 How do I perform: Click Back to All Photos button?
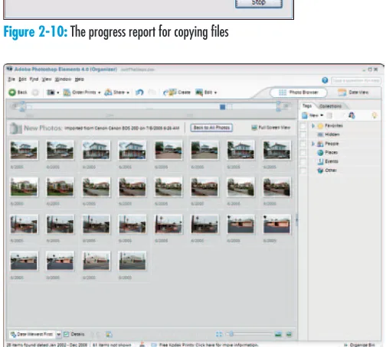click(211, 128)
